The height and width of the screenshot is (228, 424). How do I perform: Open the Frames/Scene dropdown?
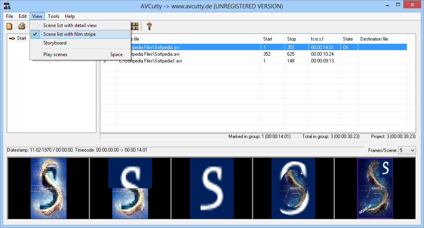(x=407, y=150)
